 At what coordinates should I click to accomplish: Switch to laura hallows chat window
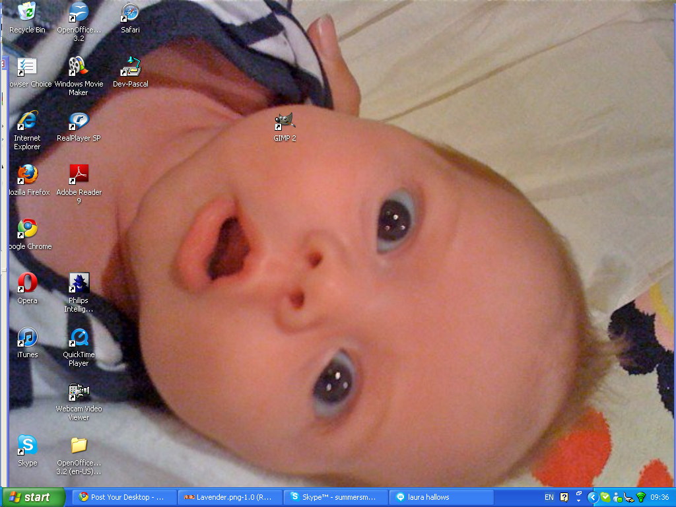click(x=441, y=498)
